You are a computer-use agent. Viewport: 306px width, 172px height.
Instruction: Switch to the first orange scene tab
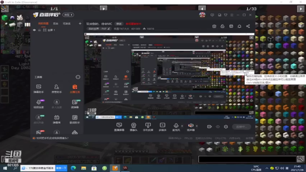coord(43,24)
